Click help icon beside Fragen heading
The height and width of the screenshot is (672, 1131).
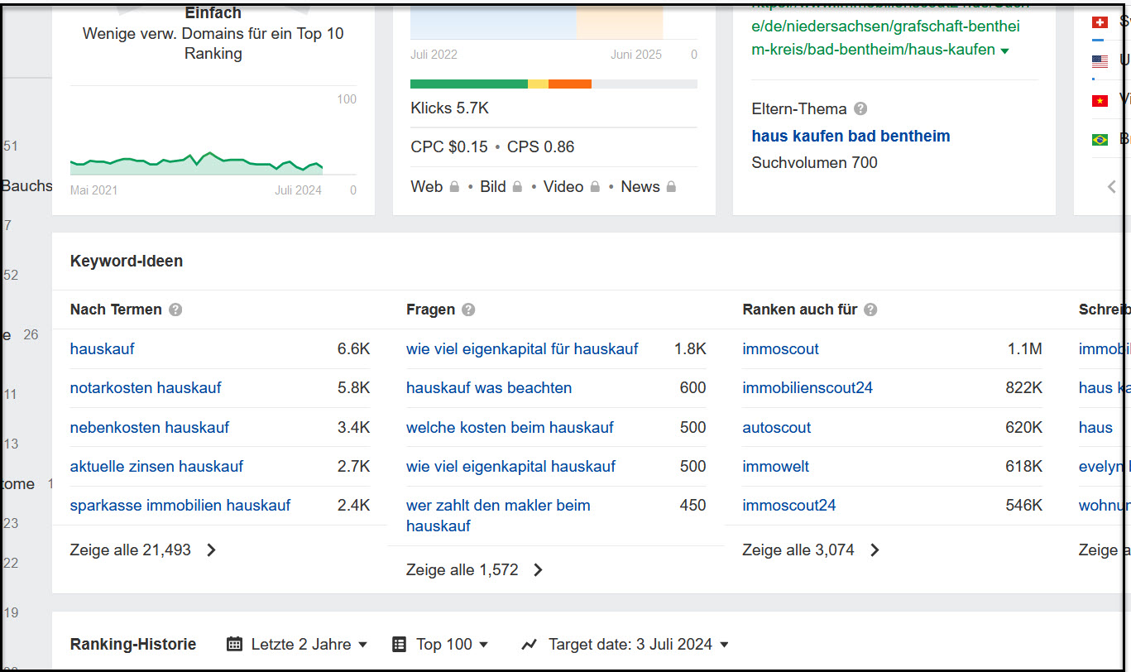point(468,310)
